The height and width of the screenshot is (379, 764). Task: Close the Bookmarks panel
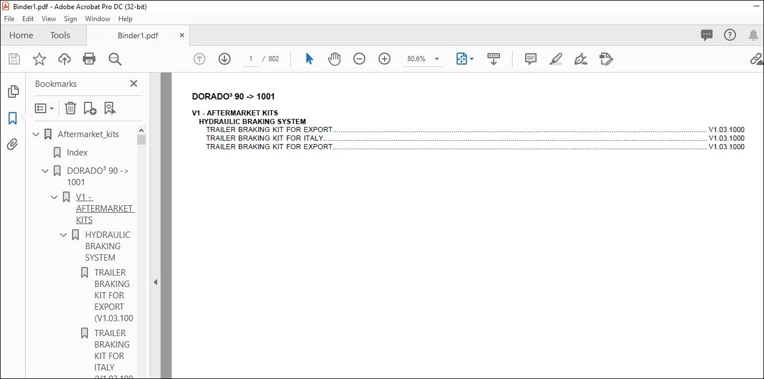coord(134,83)
